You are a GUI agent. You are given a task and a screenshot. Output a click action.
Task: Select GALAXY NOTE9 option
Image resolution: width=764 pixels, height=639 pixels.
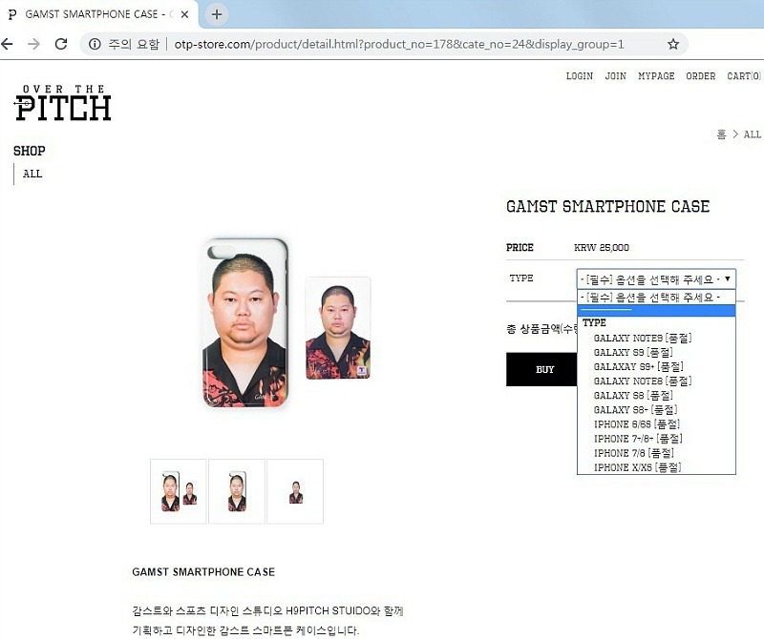click(x=656, y=338)
